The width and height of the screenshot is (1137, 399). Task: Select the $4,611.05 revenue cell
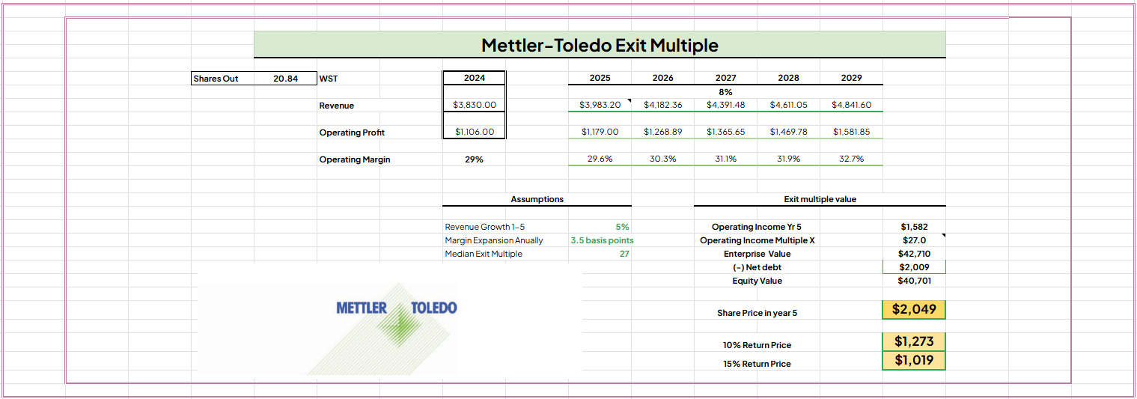[788, 105]
